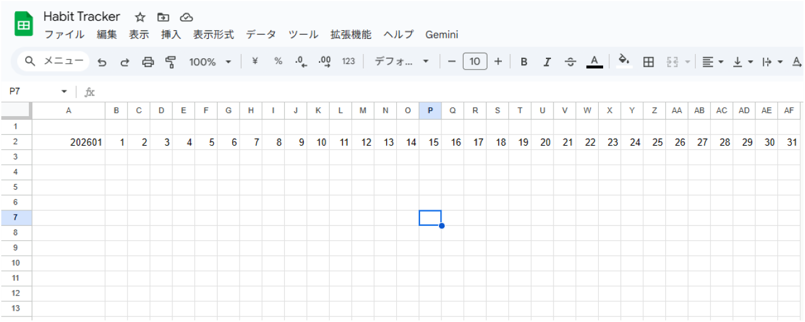The height and width of the screenshot is (322, 805).
Task: Click the Google Sheets home logo
Action: [x=24, y=24]
